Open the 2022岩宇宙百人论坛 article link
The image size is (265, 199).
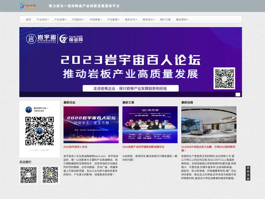75,147
